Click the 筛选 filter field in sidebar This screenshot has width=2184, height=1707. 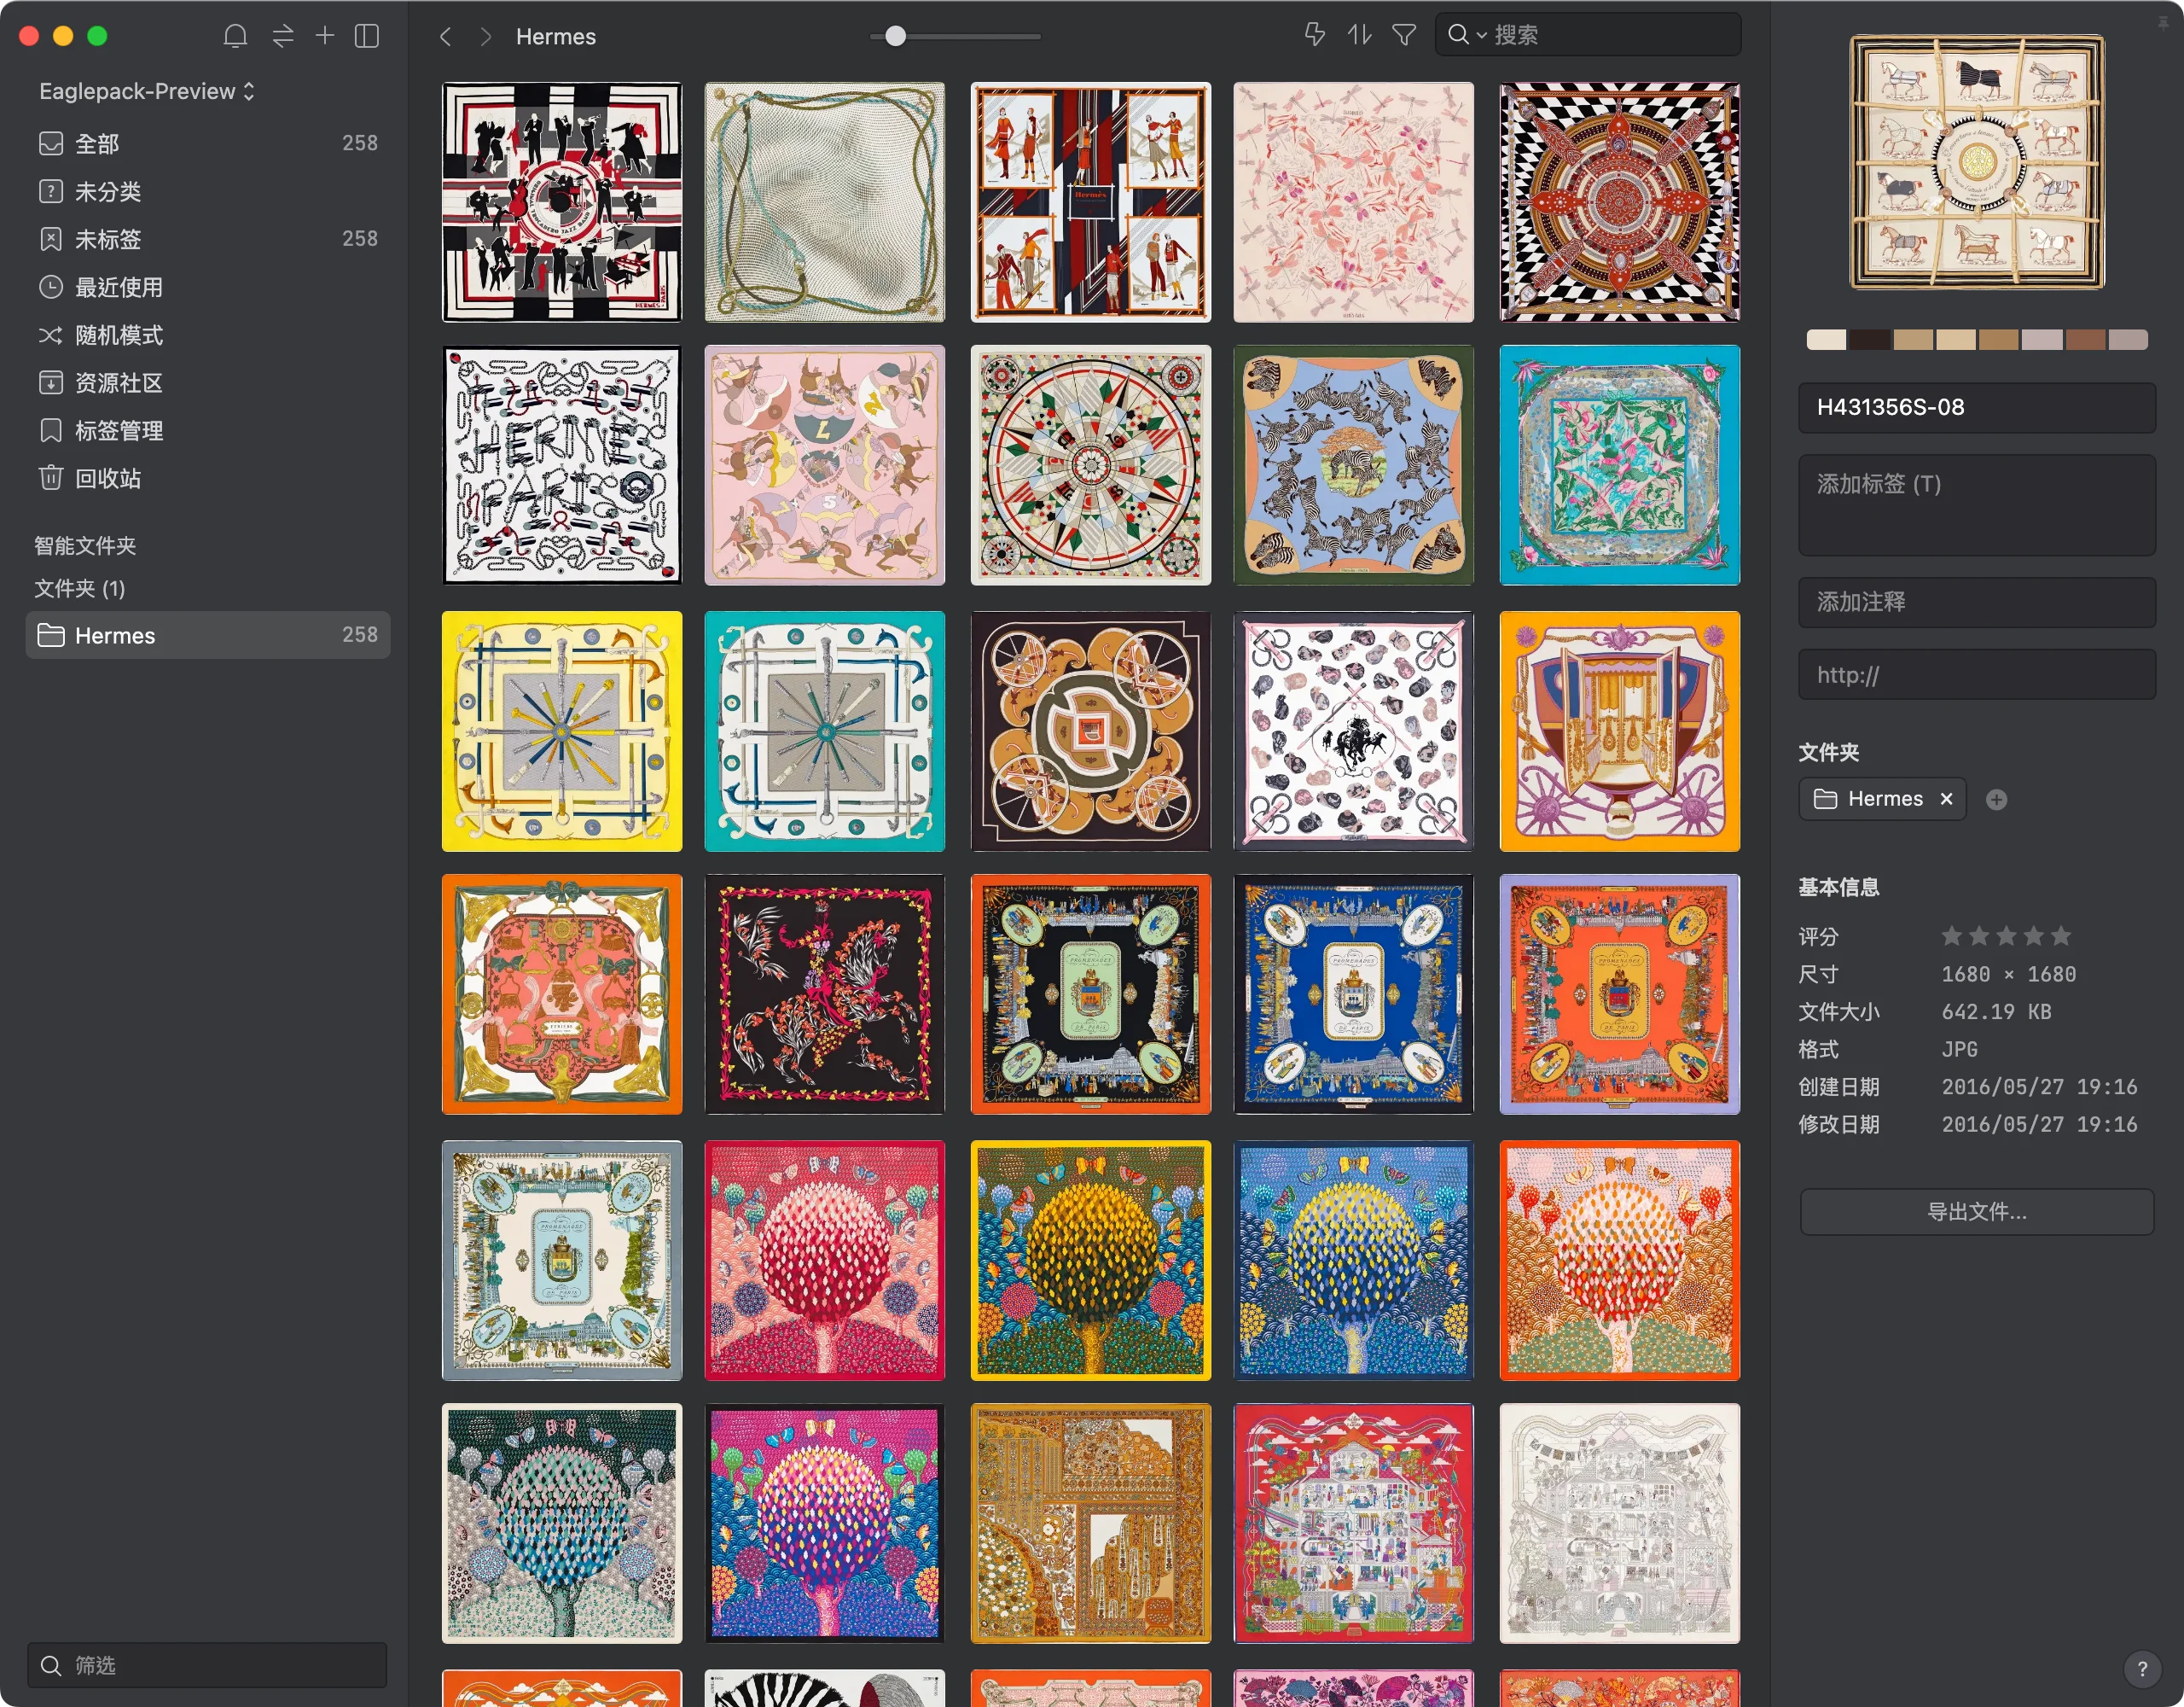click(207, 1665)
